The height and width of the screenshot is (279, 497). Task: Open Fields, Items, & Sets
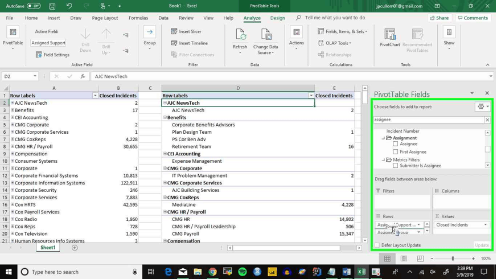(342, 31)
